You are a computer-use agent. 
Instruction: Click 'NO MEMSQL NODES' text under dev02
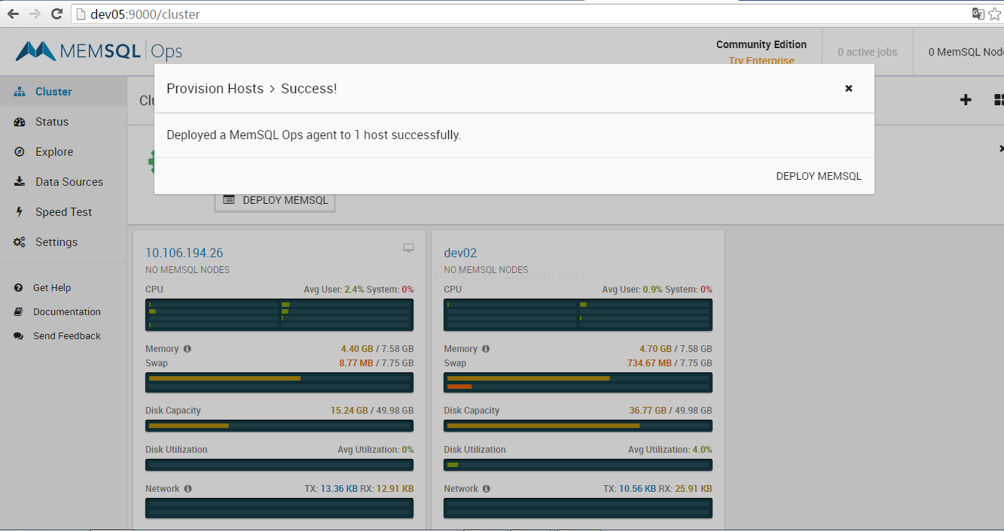(x=486, y=270)
